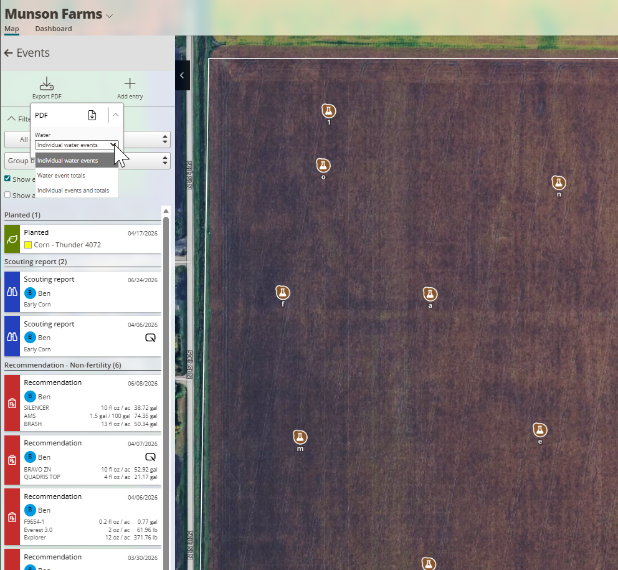Click the Planted (1) group header

(x=22, y=215)
